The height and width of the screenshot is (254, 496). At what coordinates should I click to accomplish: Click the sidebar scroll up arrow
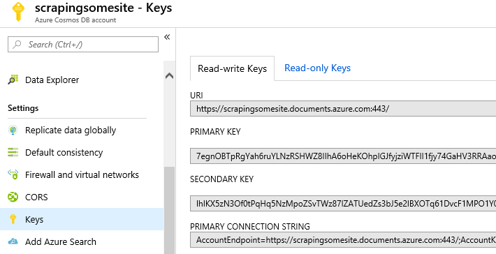169,76
